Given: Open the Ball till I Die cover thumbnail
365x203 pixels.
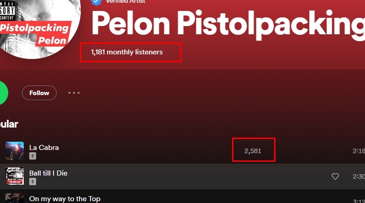Looking at the screenshot, I should [15, 176].
